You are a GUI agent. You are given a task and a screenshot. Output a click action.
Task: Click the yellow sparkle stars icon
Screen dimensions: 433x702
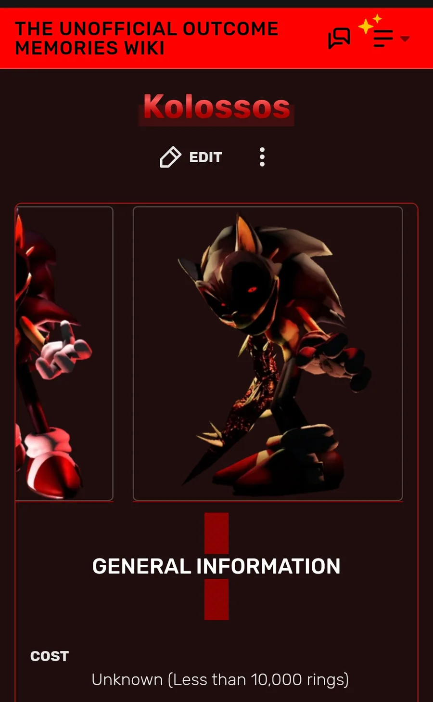pos(370,24)
